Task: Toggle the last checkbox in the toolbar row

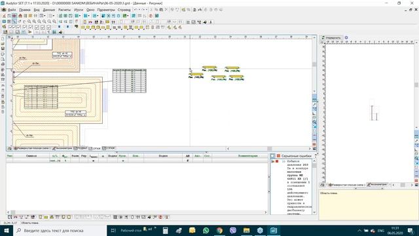Action: pyautogui.click(x=49, y=27)
